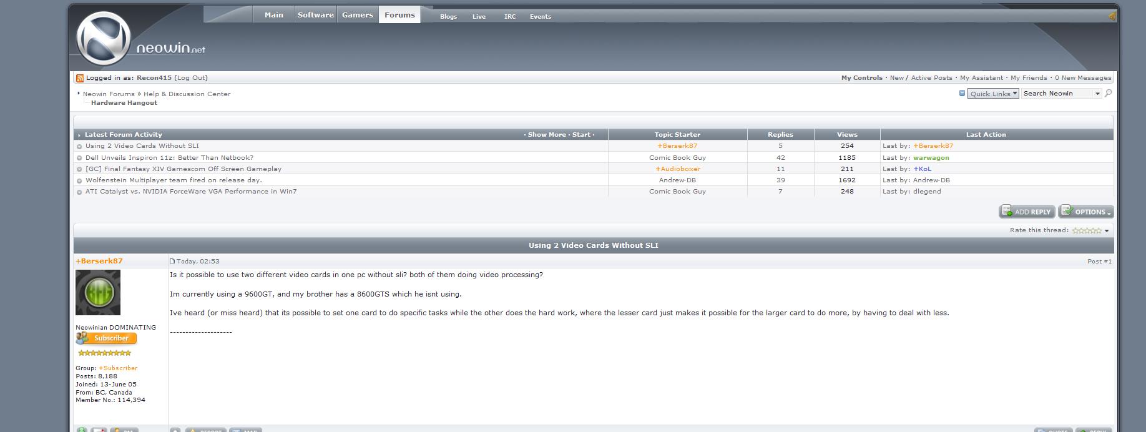Screen dimensions: 1146x432
Task: Click the Add Reply button
Action: (x=1027, y=212)
